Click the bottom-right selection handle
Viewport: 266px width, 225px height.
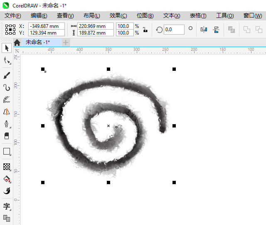[x=174, y=182]
